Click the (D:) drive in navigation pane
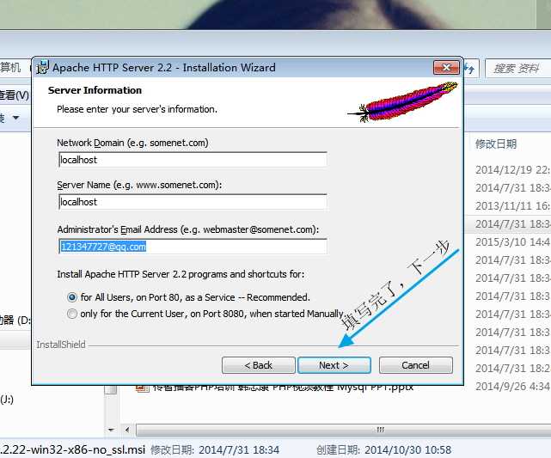Viewport: 551px width, 458px height. point(15,320)
